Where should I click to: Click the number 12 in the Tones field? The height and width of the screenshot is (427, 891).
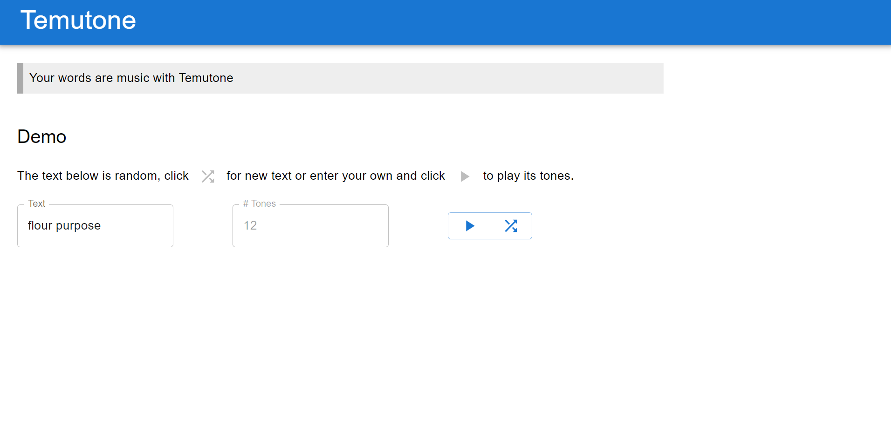(250, 226)
